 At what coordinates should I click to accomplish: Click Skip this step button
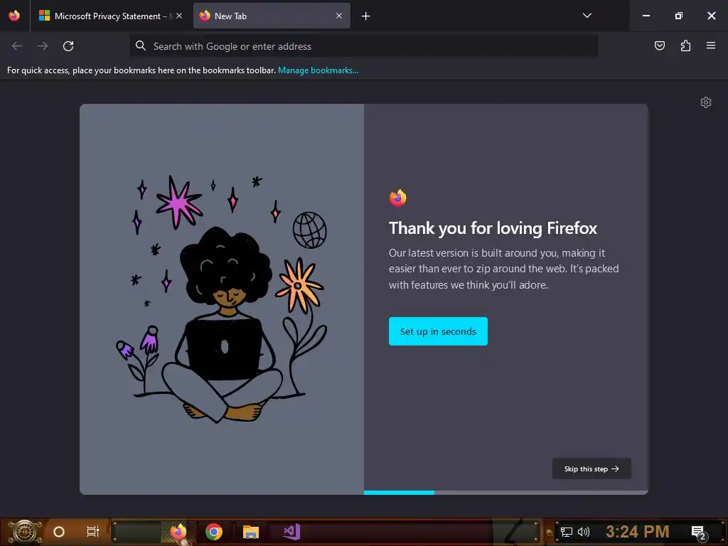(591, 469)
